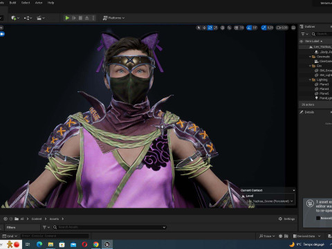The width and height of the screenshot is (332, 249).
Task: Toggle scale snapping
Action: click(x=264, y=28)
